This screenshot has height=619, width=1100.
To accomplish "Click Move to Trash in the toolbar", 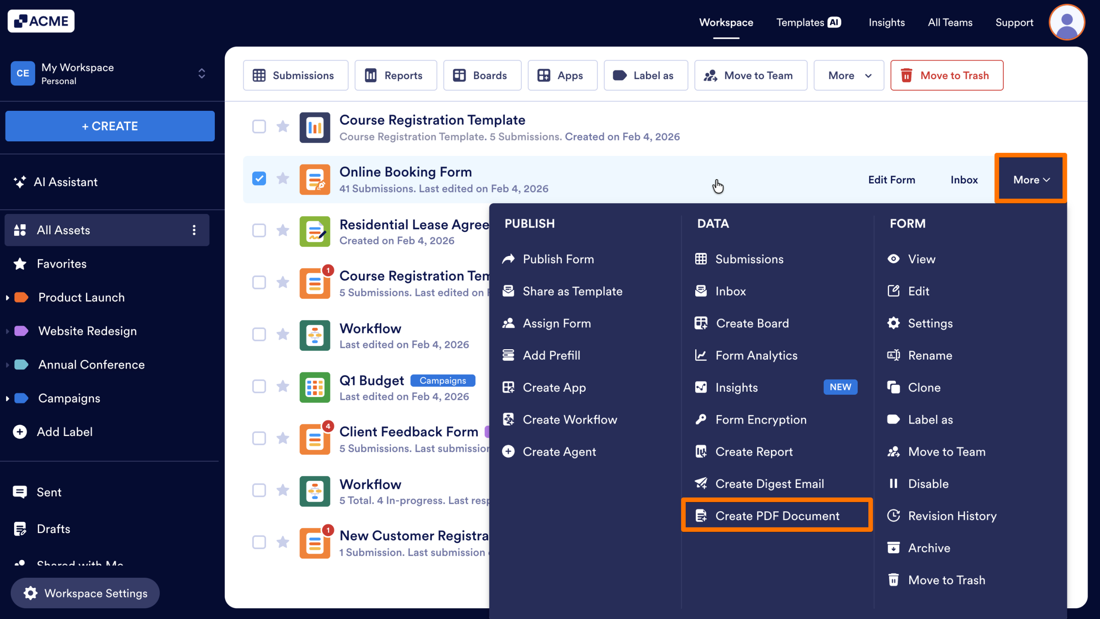I will 946,75.
